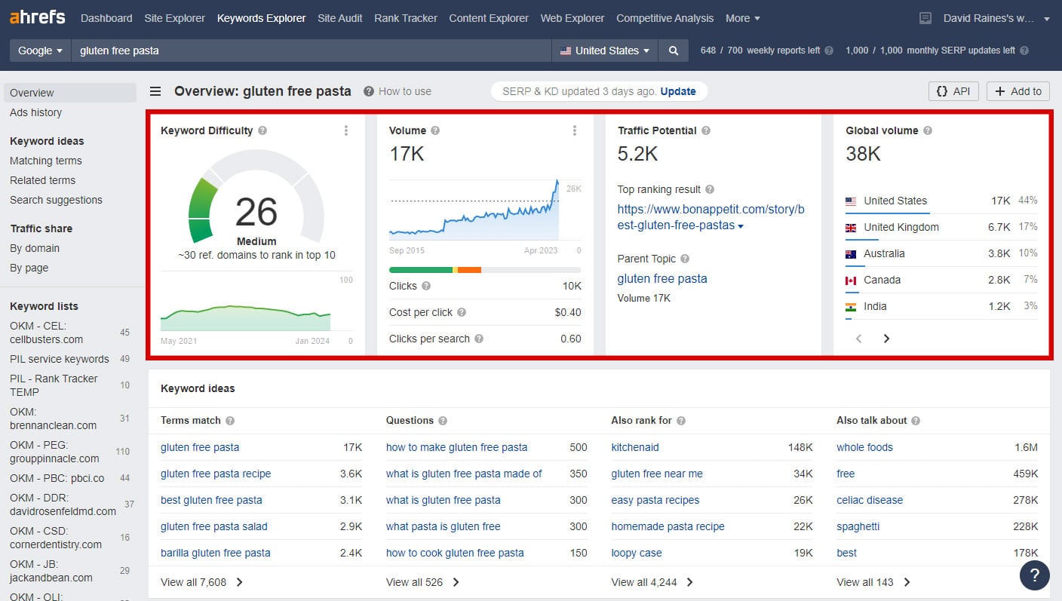The height and width of the screenshot is (601, 1062).
Task: Open Volume card three-dot options menu
Action: pyautogui.click(x=575, y=130)
